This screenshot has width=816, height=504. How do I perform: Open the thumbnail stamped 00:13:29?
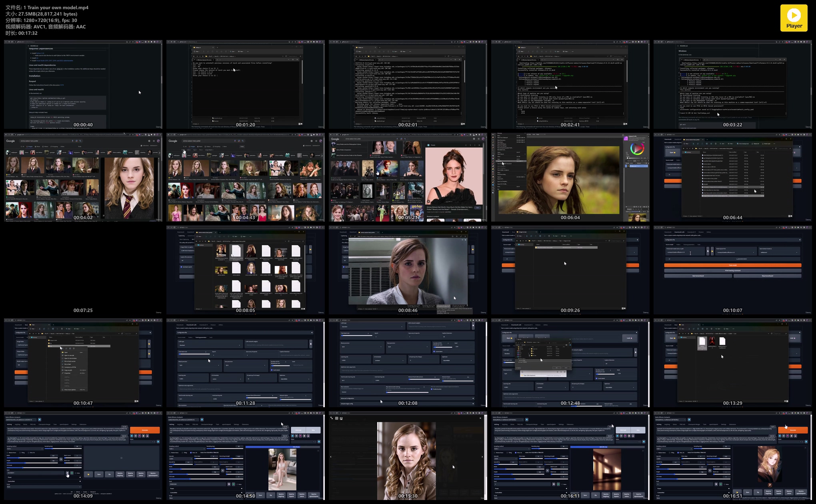point(733,363)
